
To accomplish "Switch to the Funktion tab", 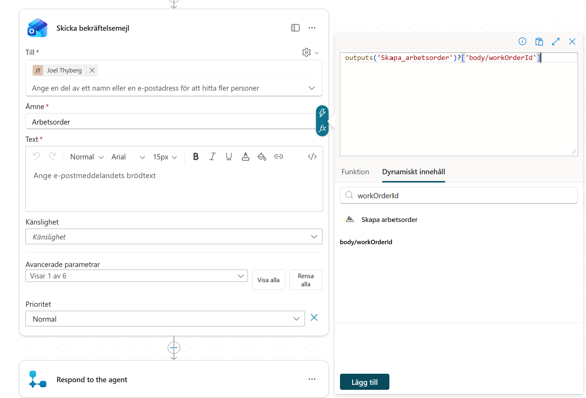I will [x=355, y=172].
